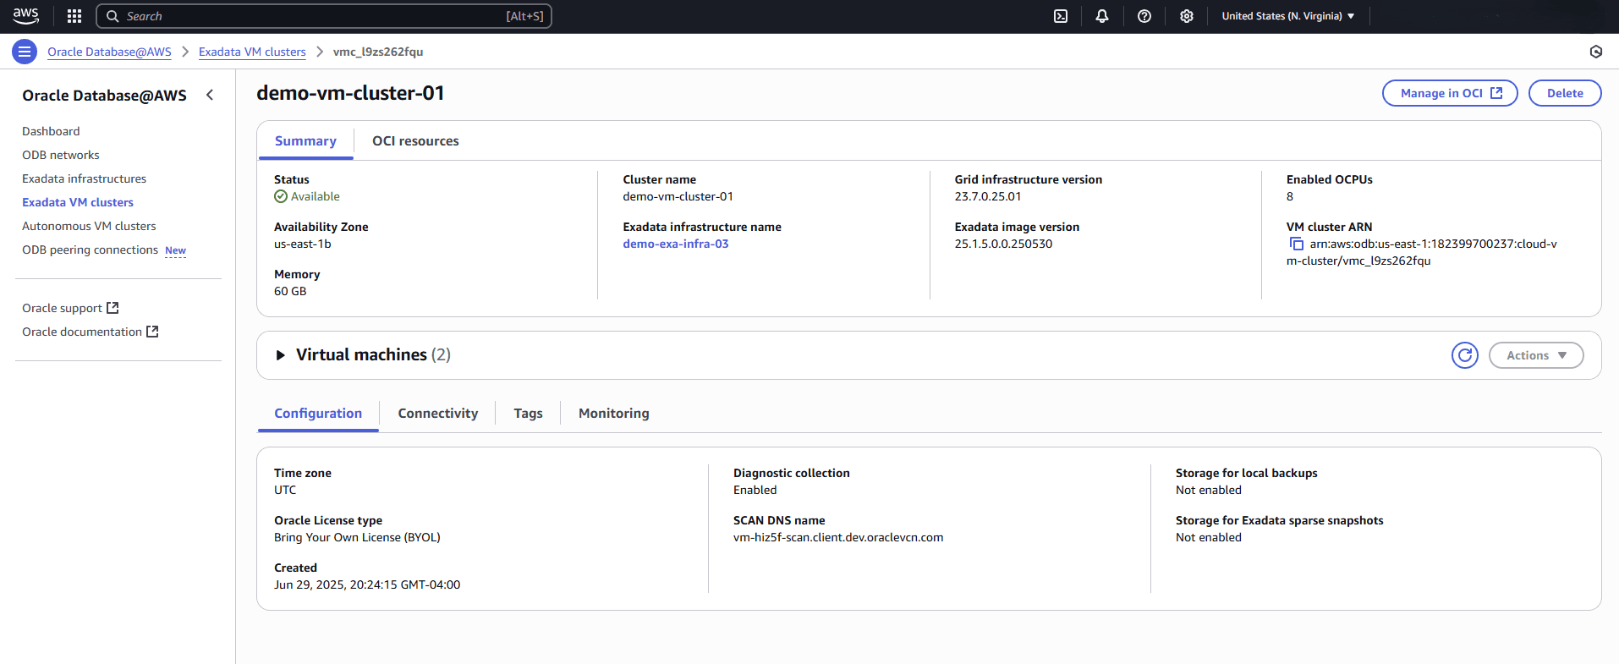Expand the Virtual machines section
1619x664 pixels.
point(280,355)
